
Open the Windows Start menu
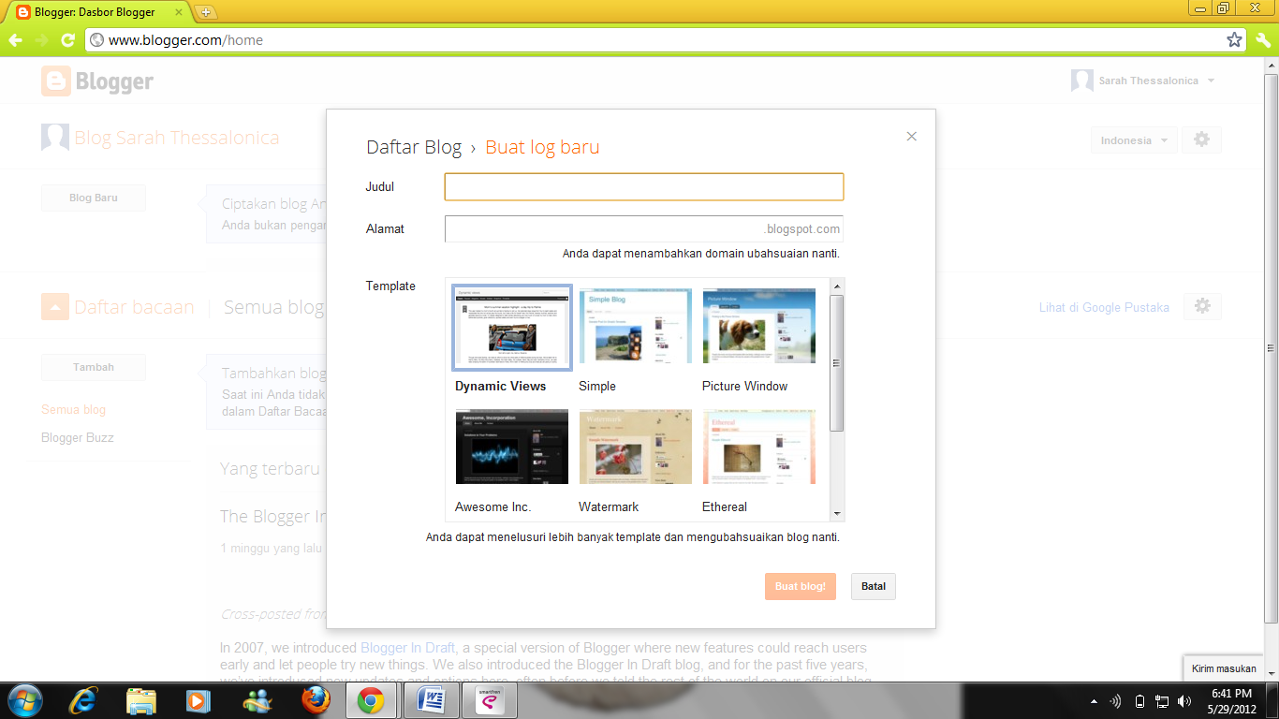23,700
